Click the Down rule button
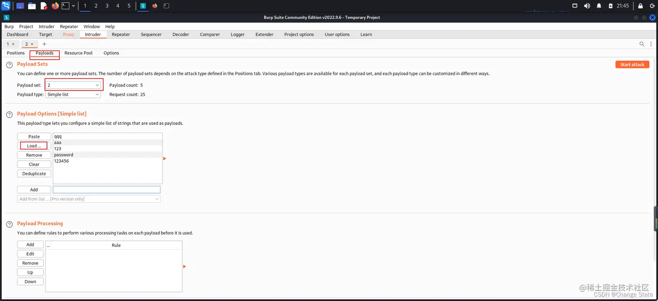The image size is (658, 301). click(x=30, y=281)
